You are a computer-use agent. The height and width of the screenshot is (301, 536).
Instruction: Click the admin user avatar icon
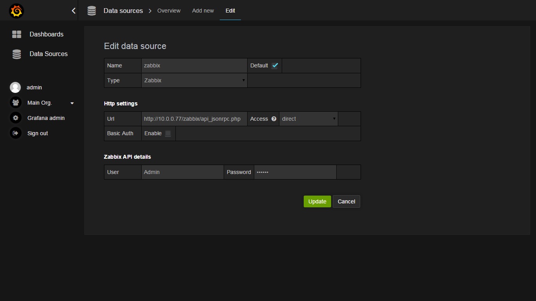[15, 87]
